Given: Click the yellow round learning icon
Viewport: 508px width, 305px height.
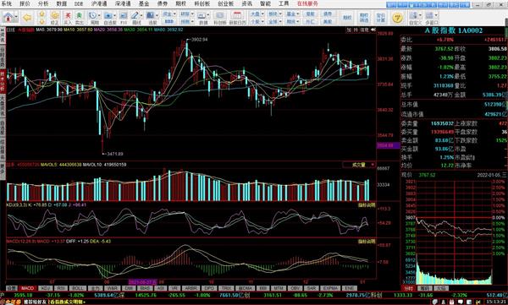Looking at the screenshot, I should 397,18.
